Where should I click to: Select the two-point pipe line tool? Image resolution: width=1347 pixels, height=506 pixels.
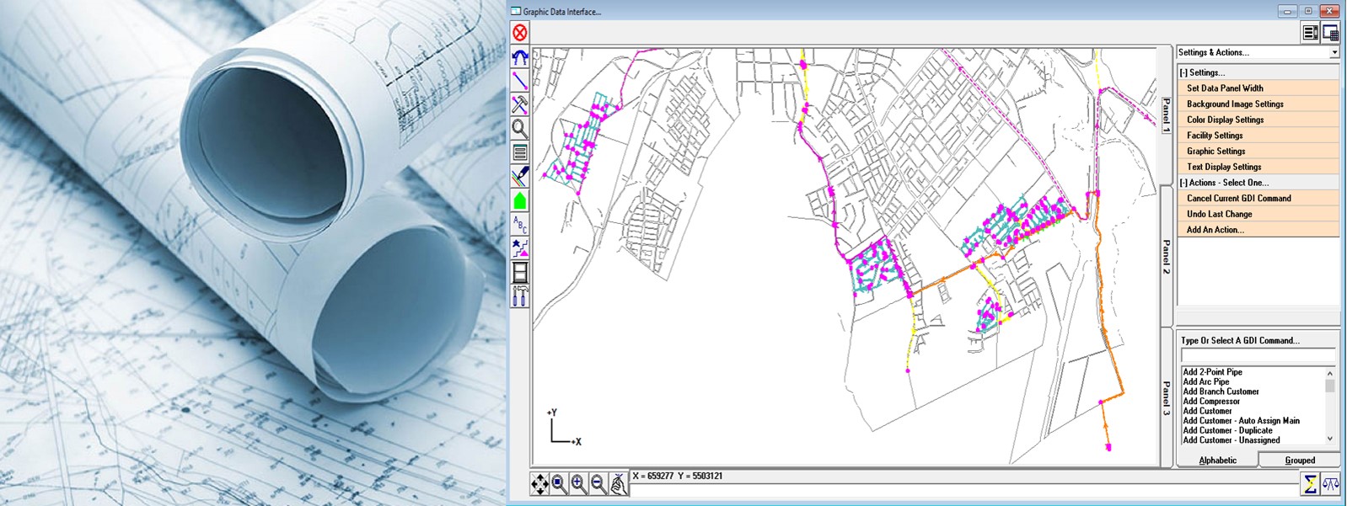pos(520,81)
